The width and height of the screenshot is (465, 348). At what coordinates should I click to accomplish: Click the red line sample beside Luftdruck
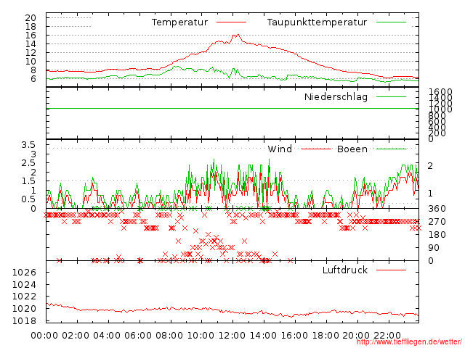(391, 270)
